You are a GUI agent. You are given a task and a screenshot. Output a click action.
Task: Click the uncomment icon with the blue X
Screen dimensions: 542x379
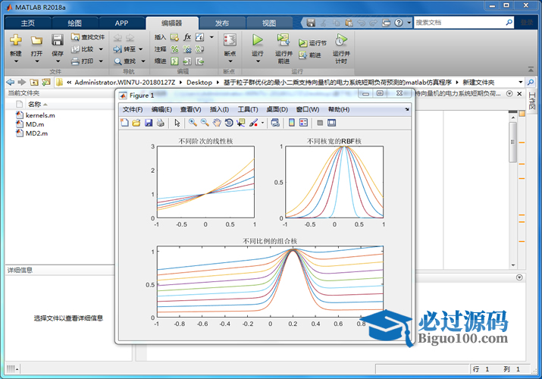click(187, 49)
